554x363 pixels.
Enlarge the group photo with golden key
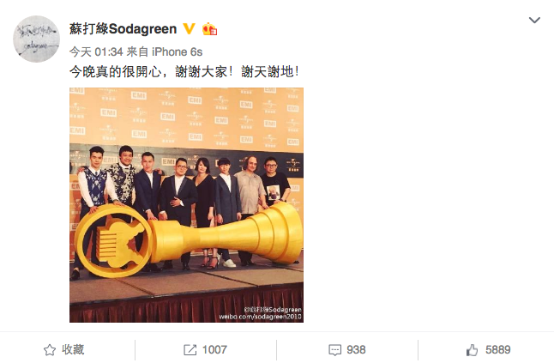[186, 205]
